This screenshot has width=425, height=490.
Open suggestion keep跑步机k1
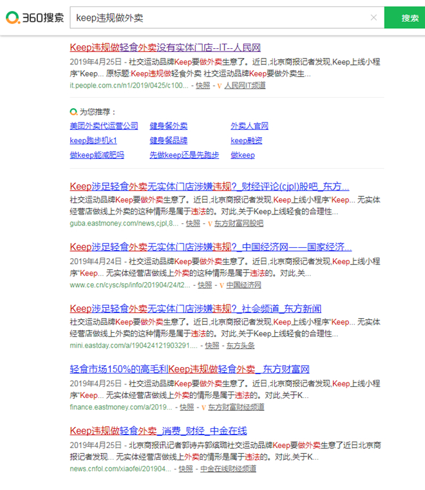(93, 140)
